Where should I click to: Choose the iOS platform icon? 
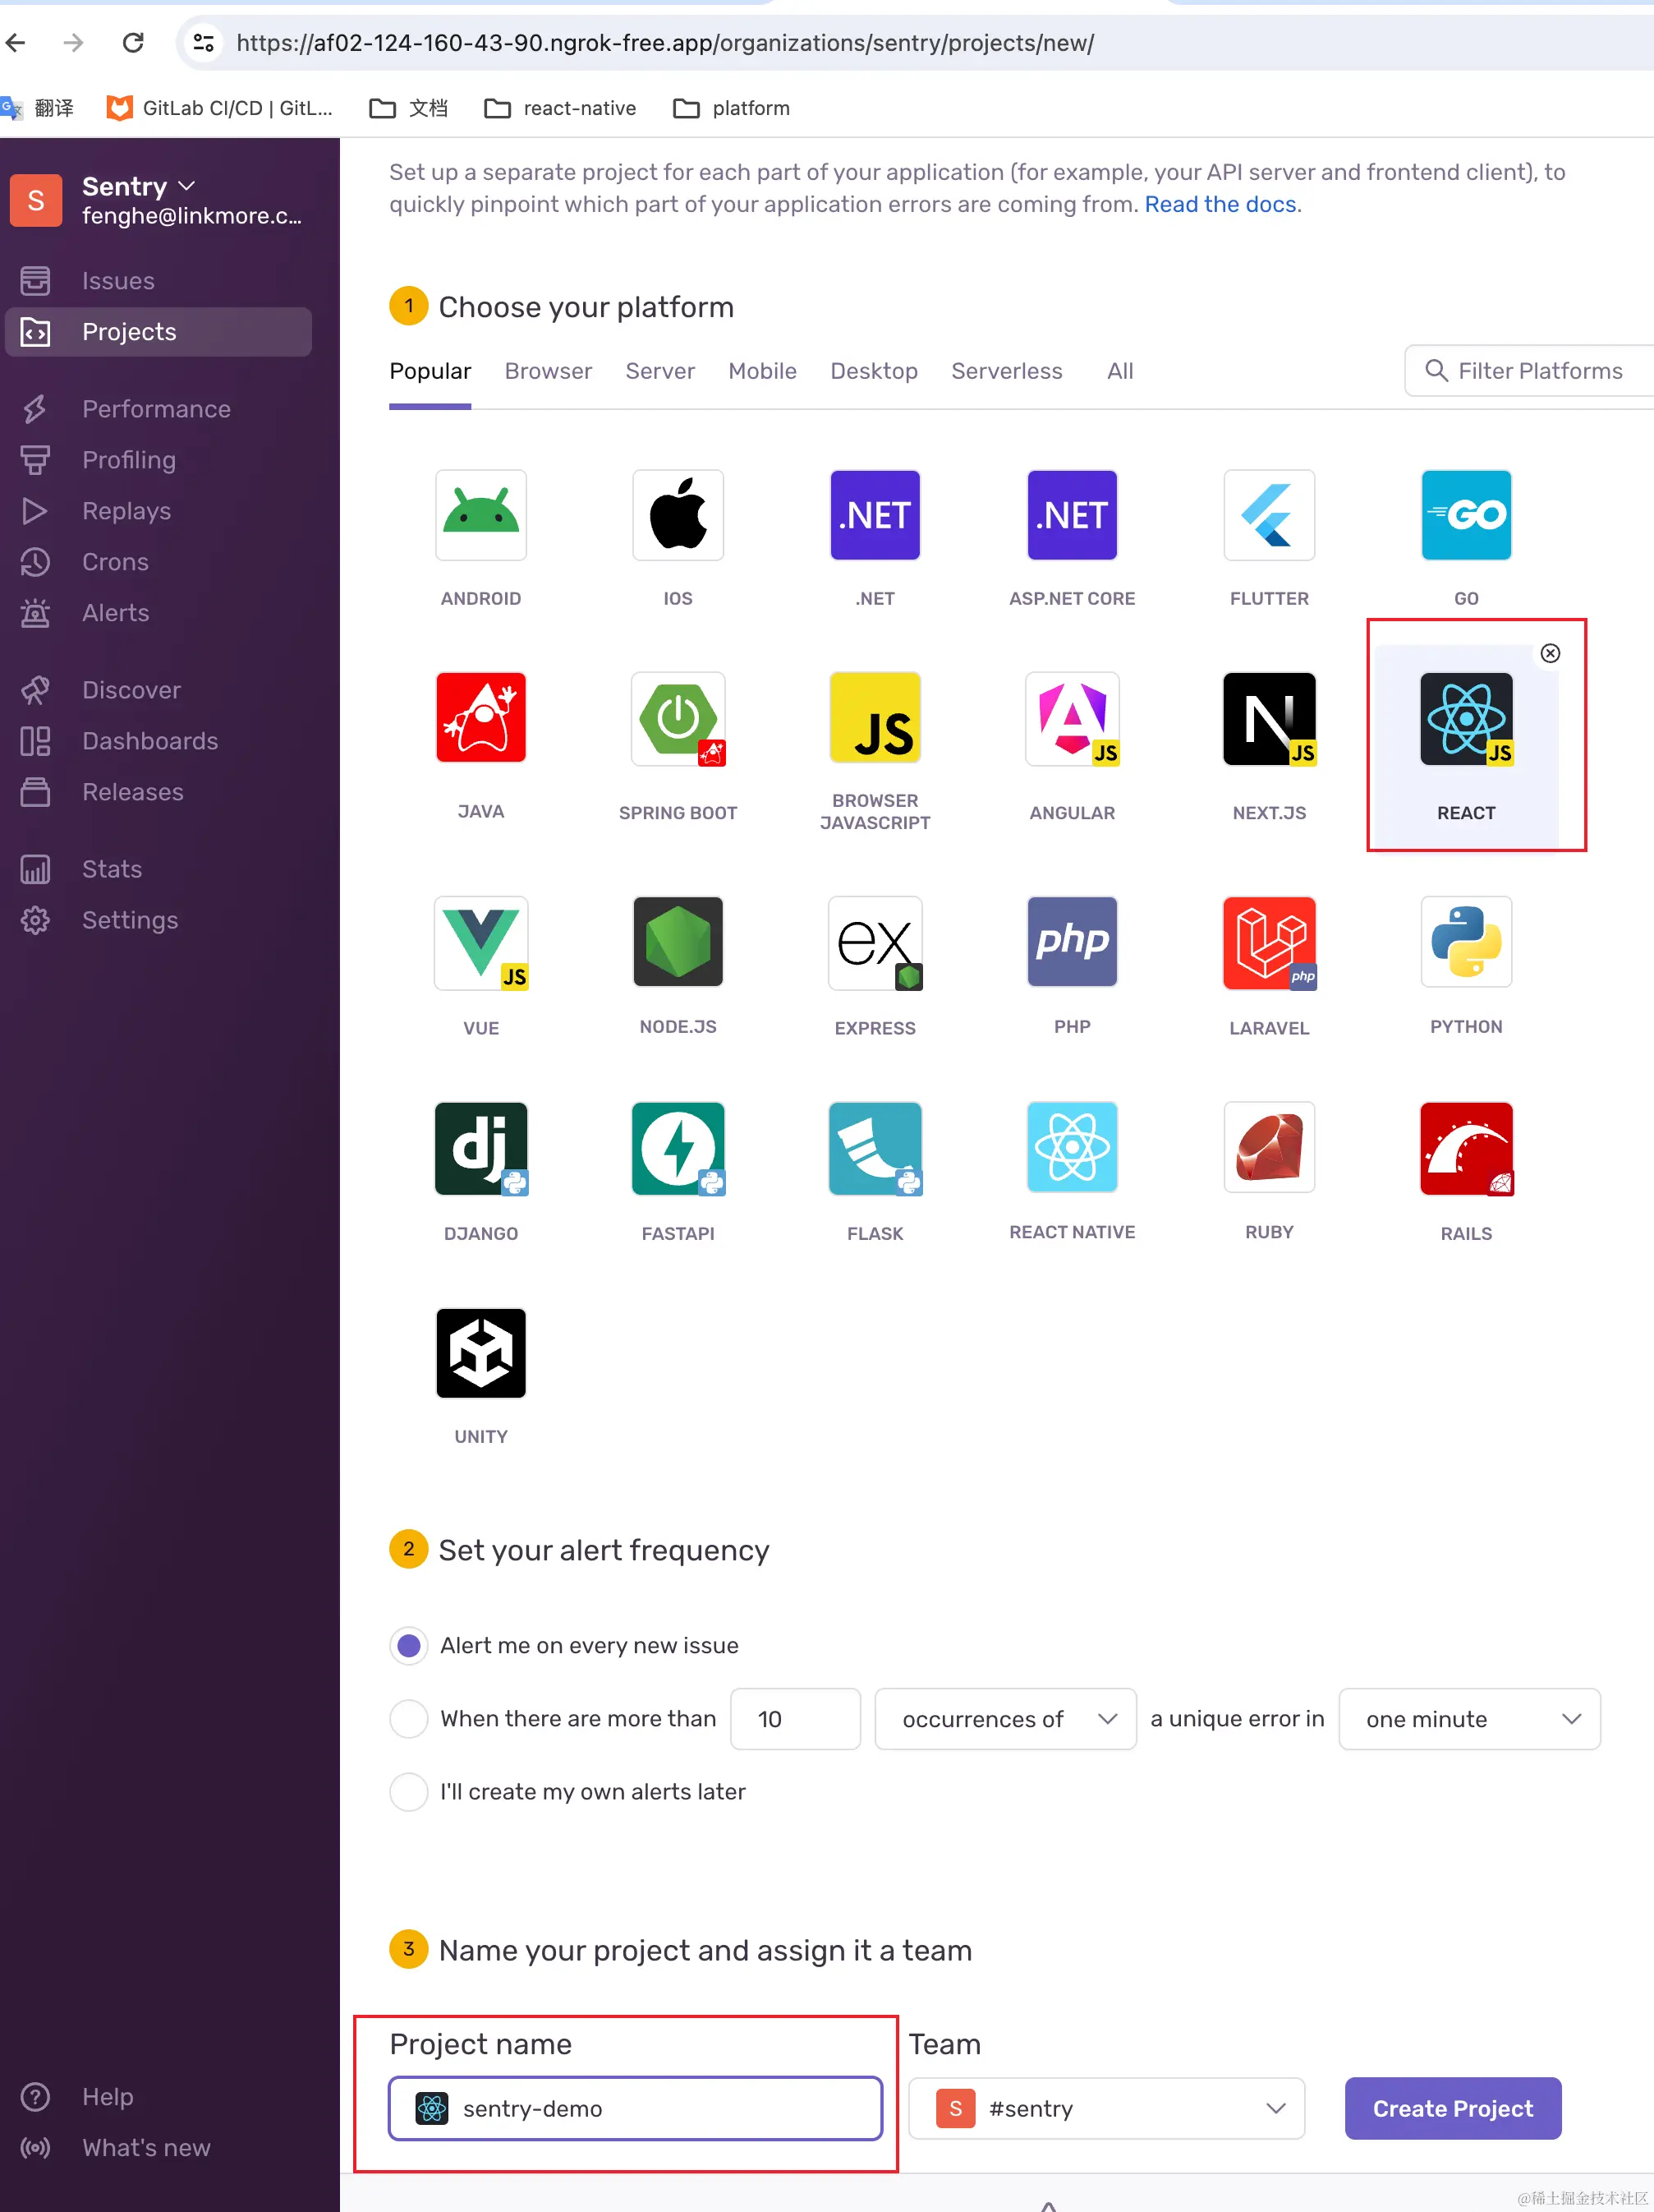pyautogui.click(x=678, y=515)
